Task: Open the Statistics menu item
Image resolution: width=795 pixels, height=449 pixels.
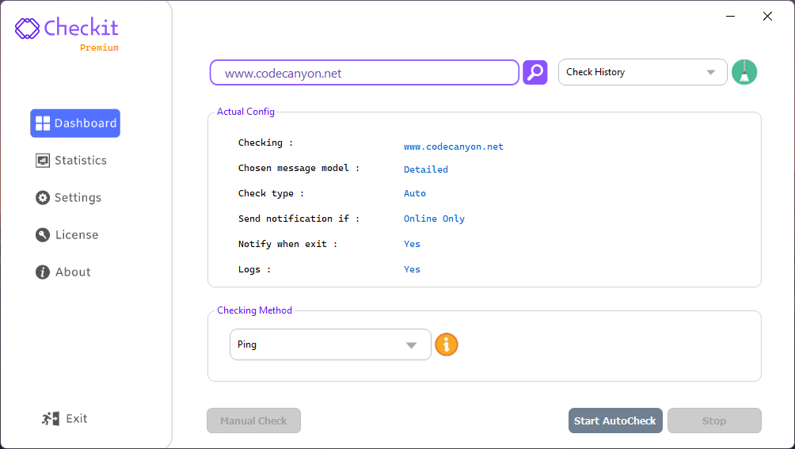Action: 80,161
